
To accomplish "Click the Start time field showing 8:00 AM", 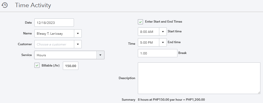I will coord(148,32).
